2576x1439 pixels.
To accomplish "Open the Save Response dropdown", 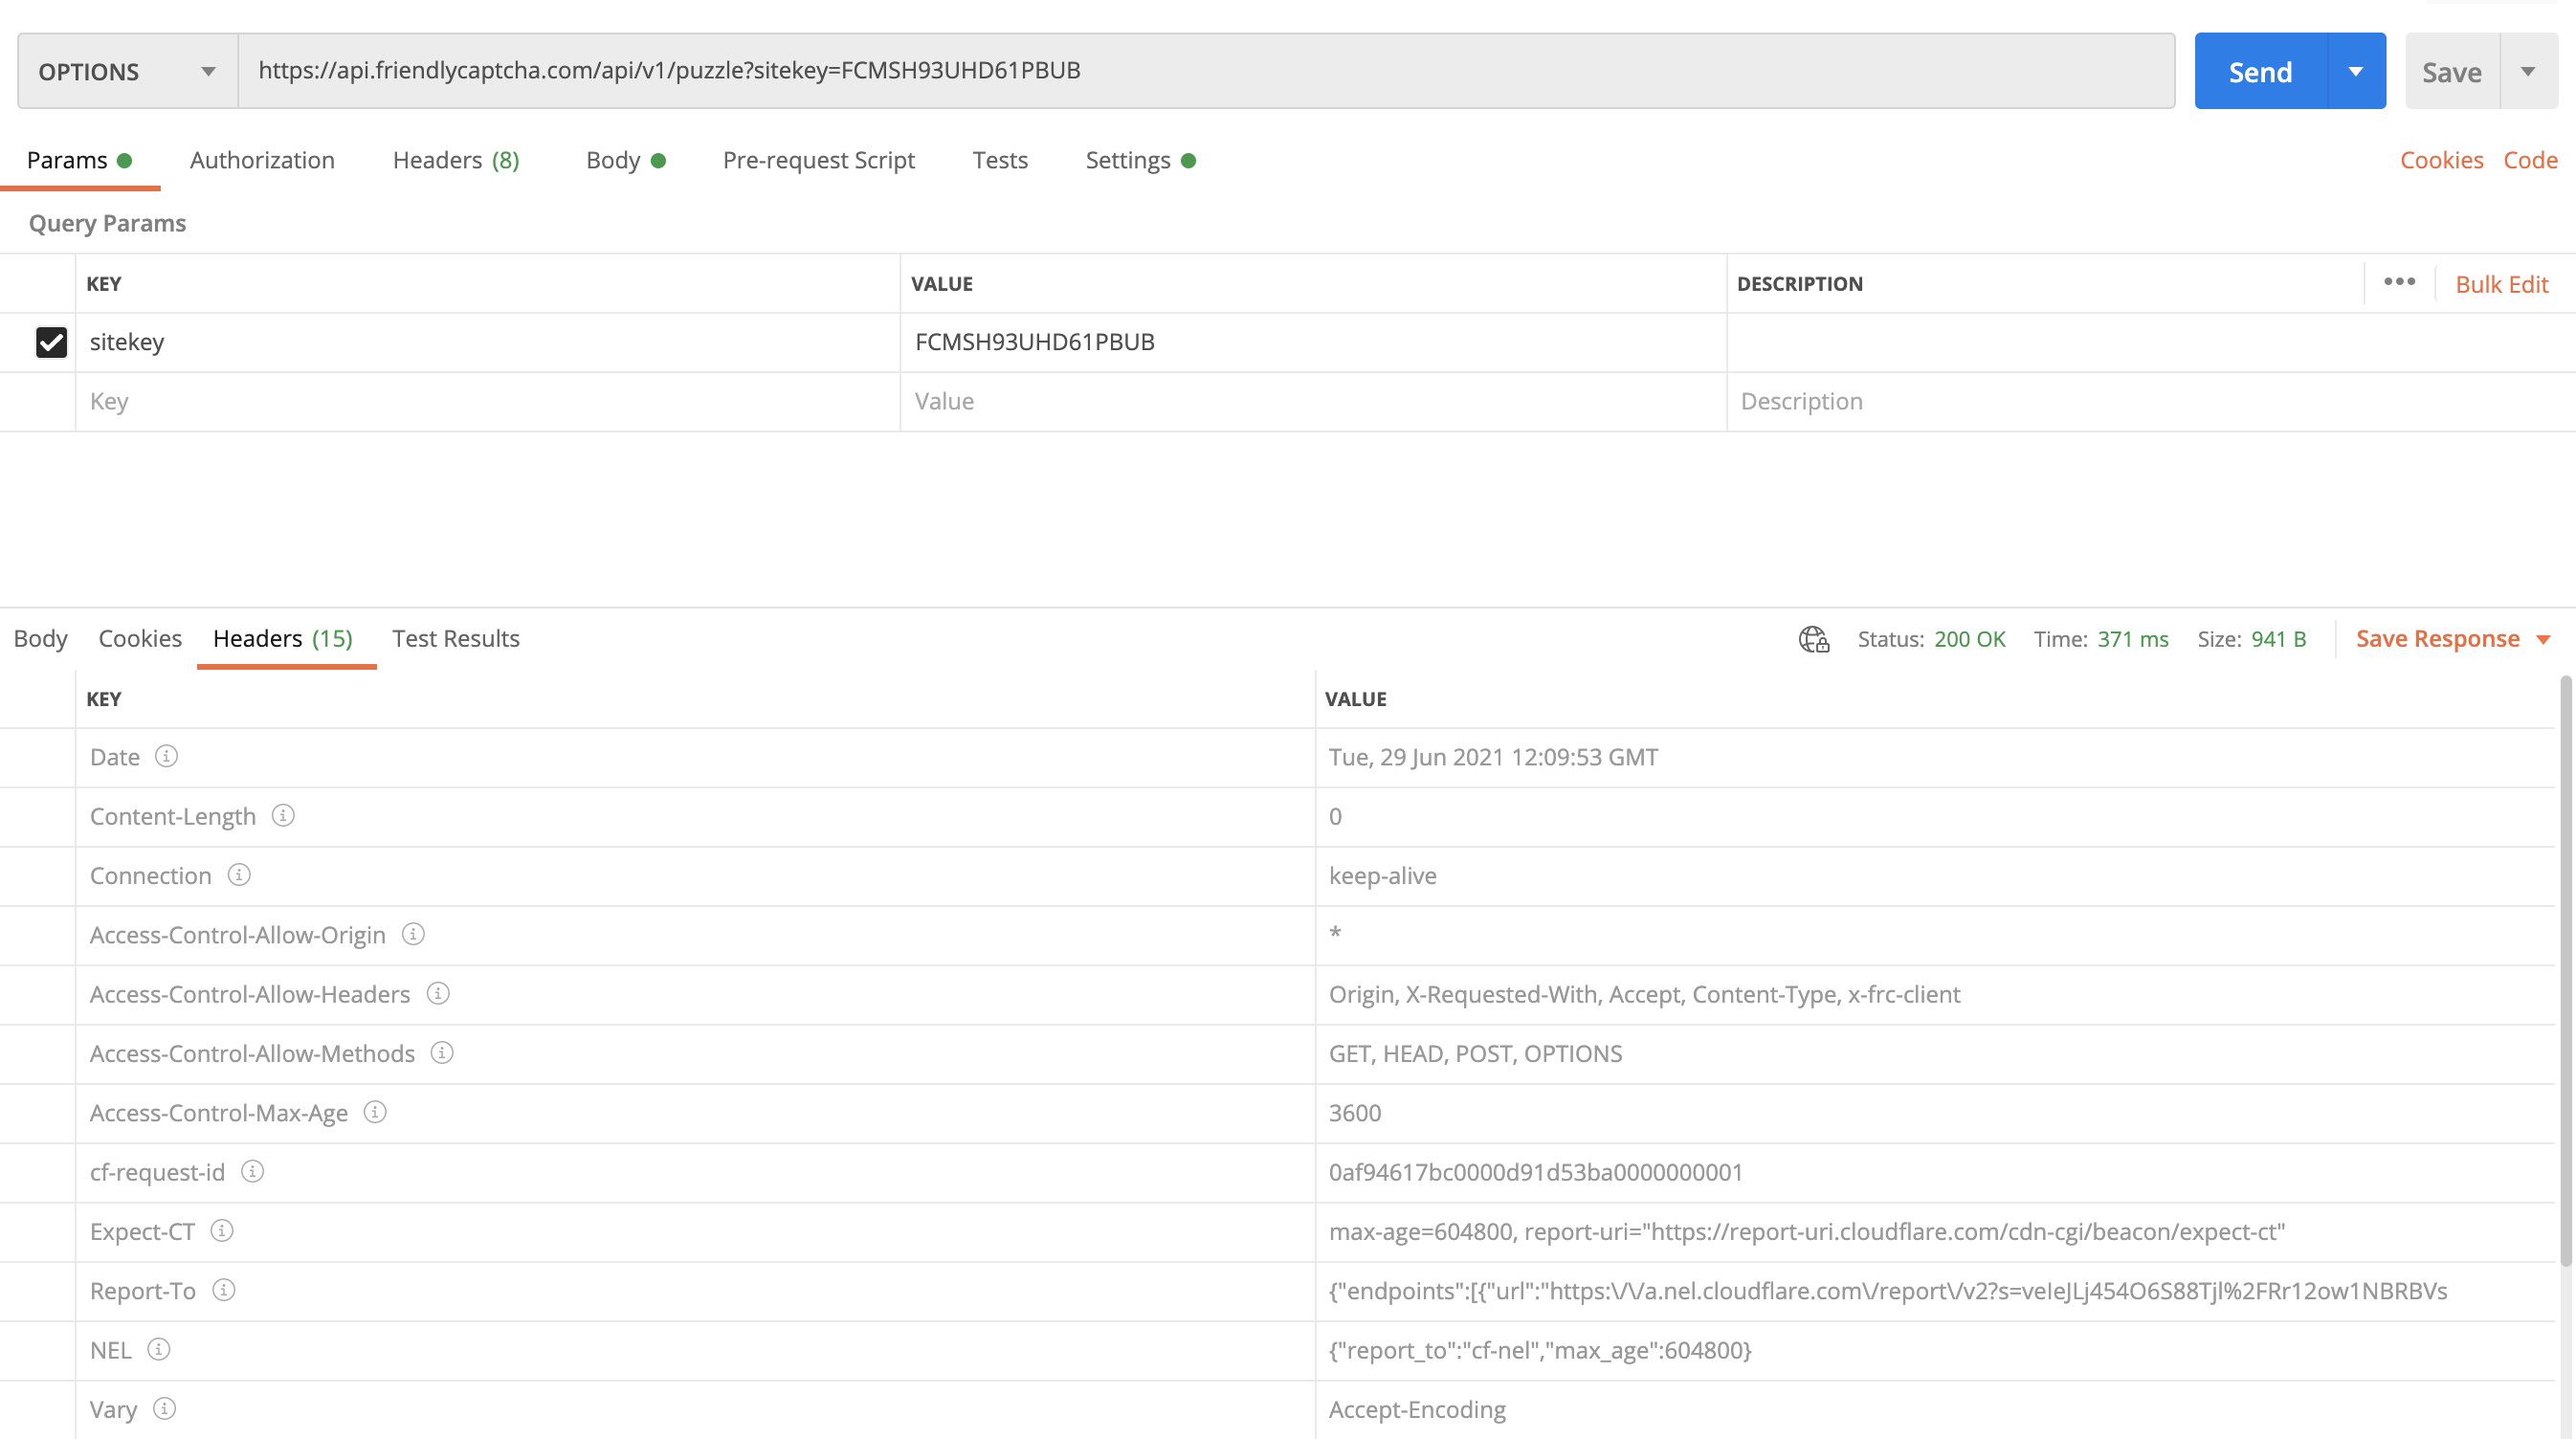I will click(2453, 639).
